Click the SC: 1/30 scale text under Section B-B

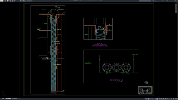[120, 81]
